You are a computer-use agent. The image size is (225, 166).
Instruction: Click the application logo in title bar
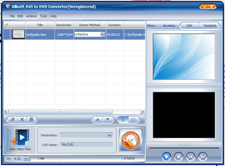(8, 6)
